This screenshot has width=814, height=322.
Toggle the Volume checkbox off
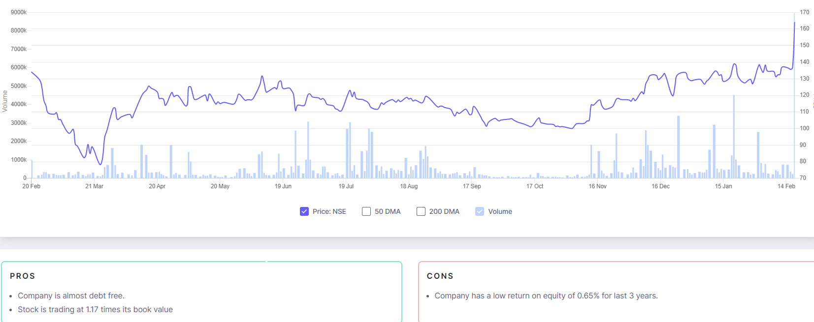(480, 211)
